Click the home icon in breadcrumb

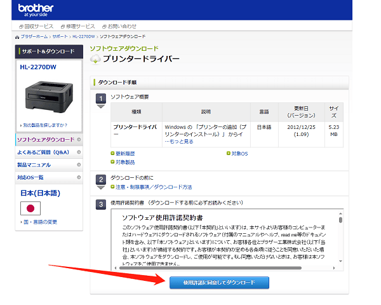click(17, 37)
